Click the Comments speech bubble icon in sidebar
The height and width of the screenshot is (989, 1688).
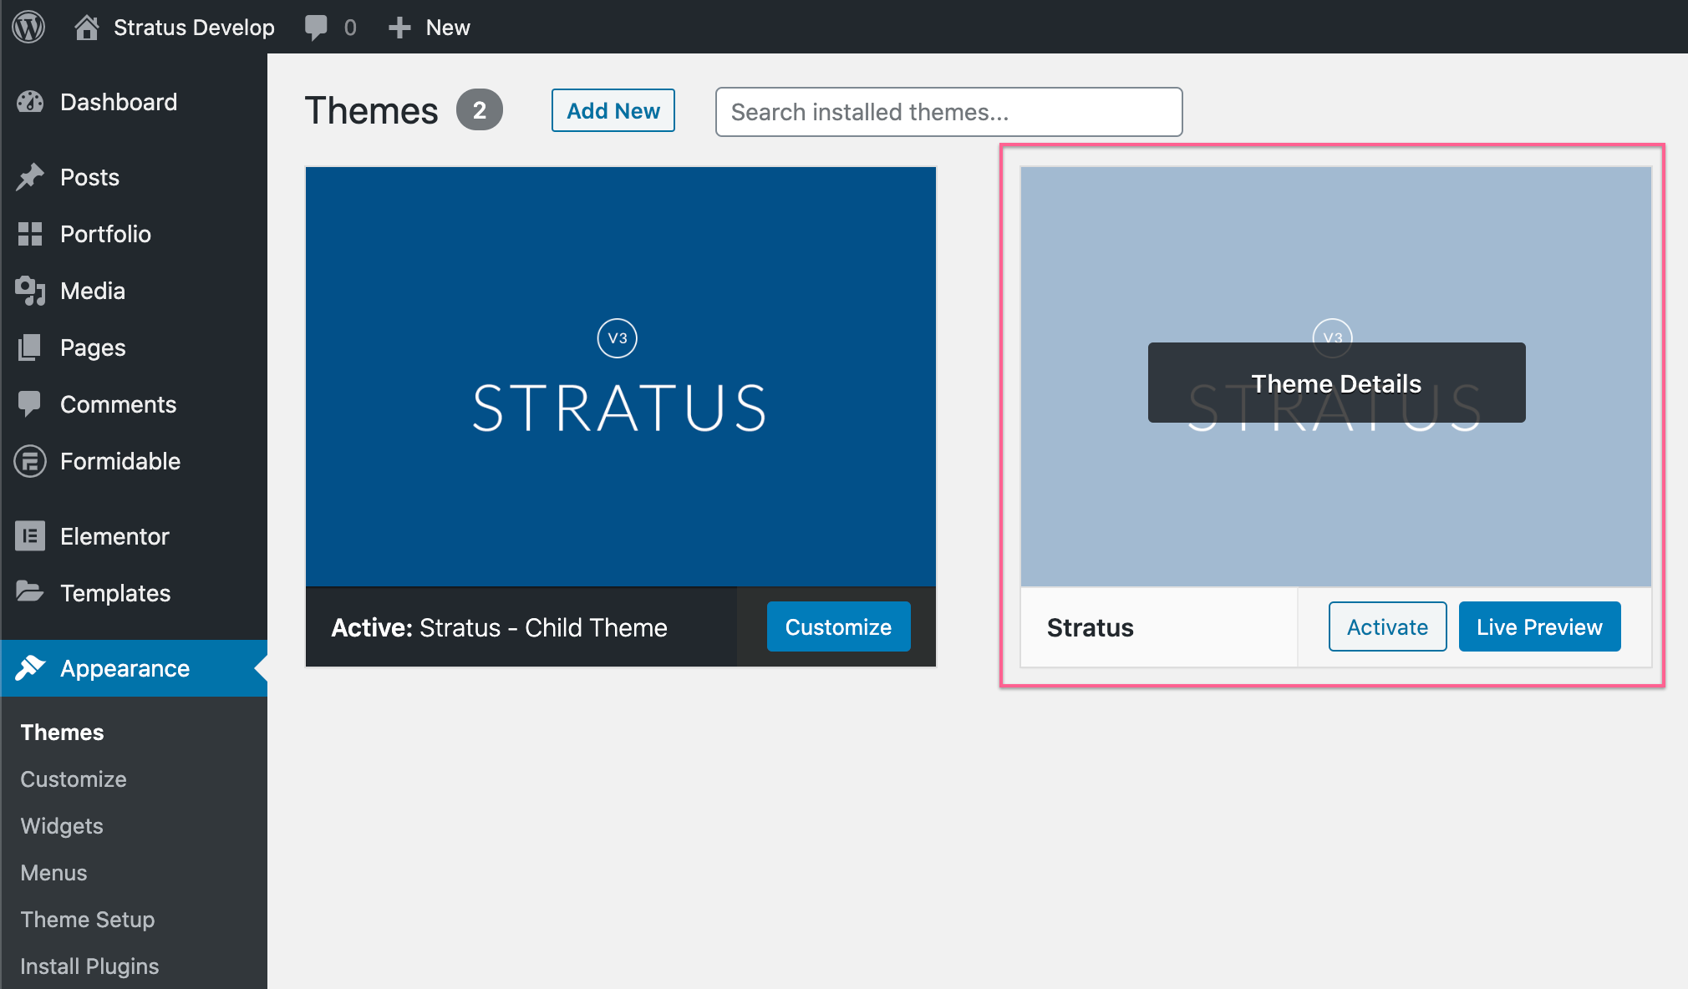pos(30,404)
